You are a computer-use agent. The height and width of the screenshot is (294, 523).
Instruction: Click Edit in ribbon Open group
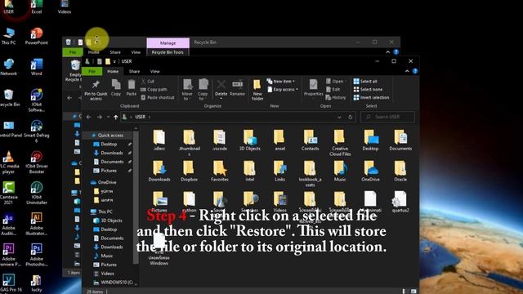(x=333, y=89)
